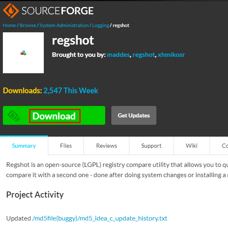
Task: Open md5_idea_c_update_history.txt file link
Action: coord(100,218)
